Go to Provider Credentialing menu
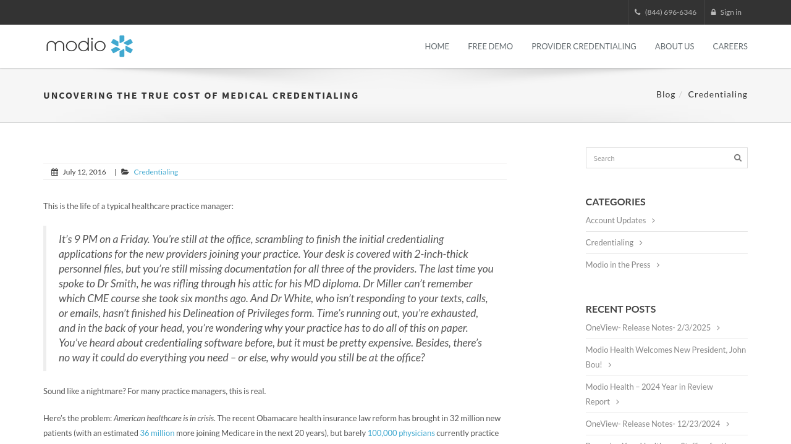This screenshot has height=444, width=791. pos(584,46)
